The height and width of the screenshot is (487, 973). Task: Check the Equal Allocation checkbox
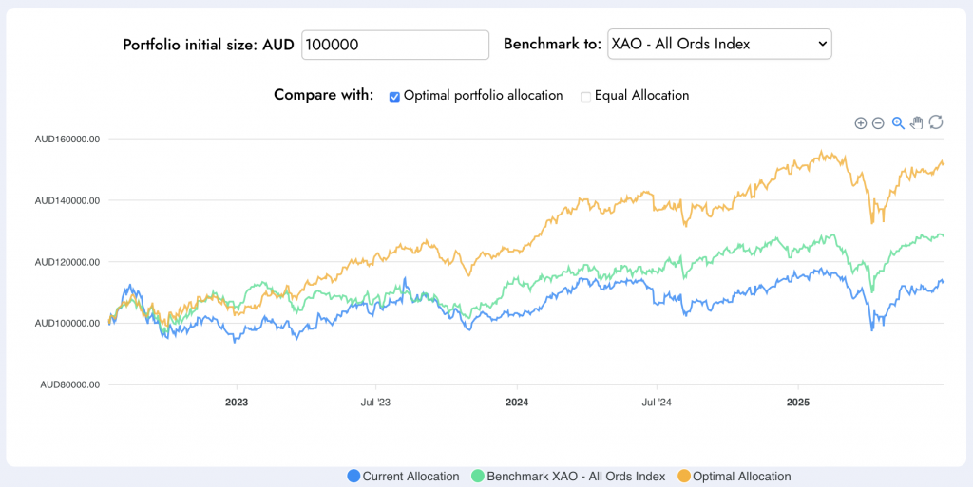click(585, 96)
